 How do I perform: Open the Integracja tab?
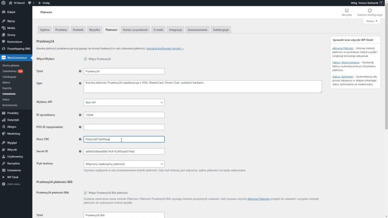175,30
